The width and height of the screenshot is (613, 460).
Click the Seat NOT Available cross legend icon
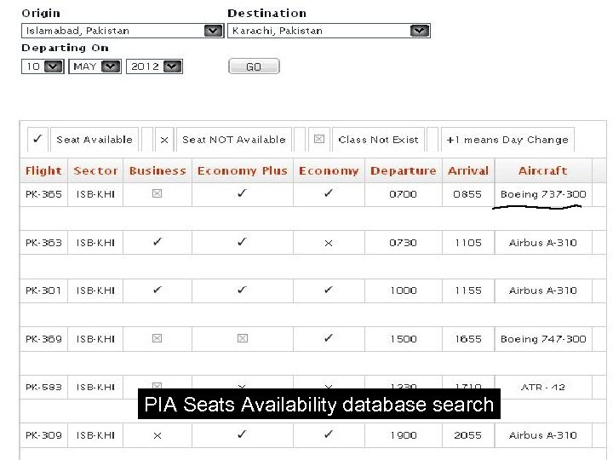(164, 140)
